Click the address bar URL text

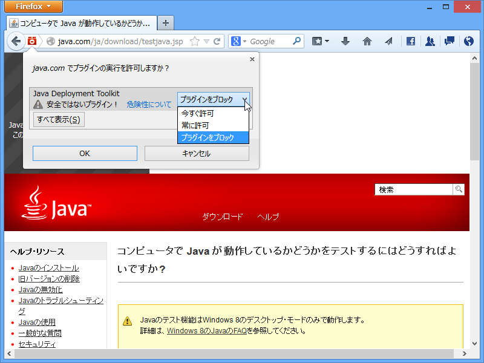click(x=120, y=41)
